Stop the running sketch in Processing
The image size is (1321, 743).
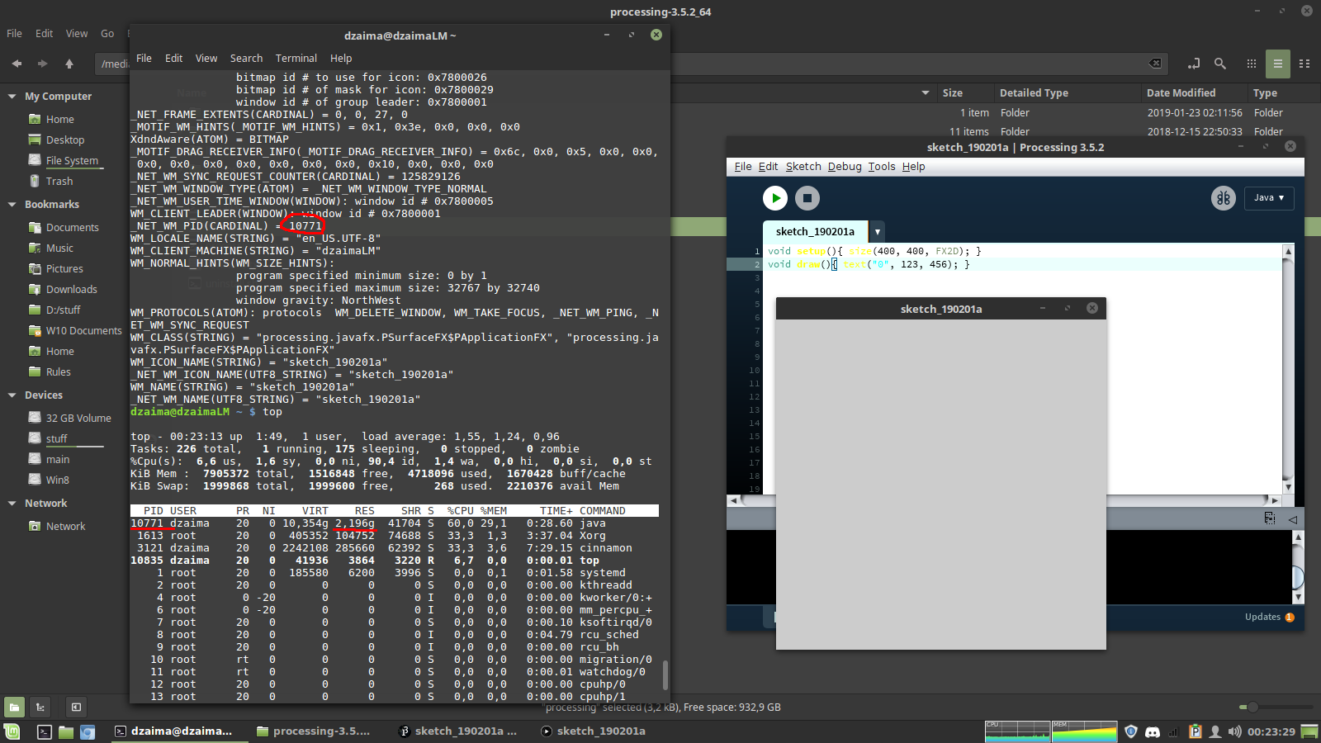pyautogui.click(x=807, y=198)
